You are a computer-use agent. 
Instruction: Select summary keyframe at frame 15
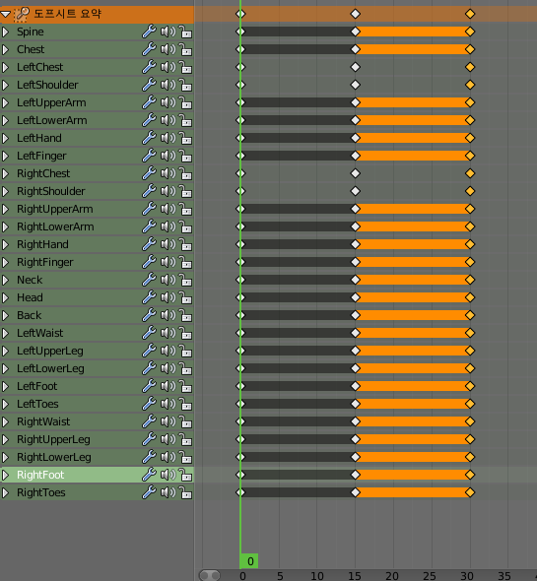356,14
